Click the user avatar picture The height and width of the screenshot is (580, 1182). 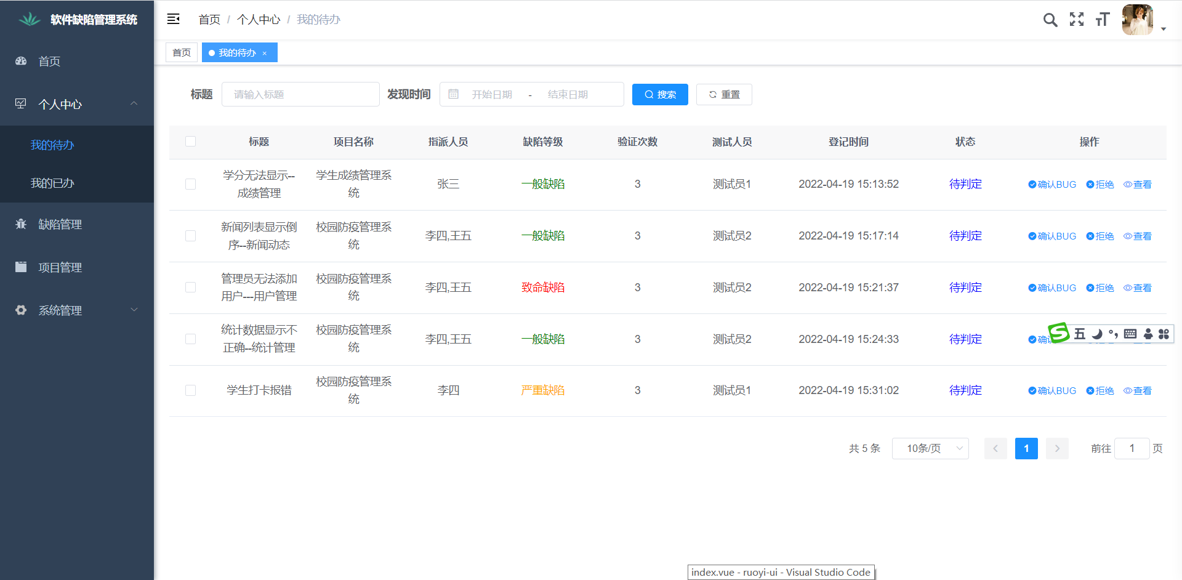1138,20
